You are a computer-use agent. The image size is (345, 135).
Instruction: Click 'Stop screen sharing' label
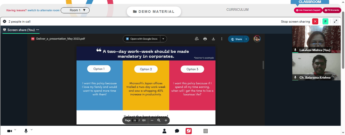(x=295, y=21)
